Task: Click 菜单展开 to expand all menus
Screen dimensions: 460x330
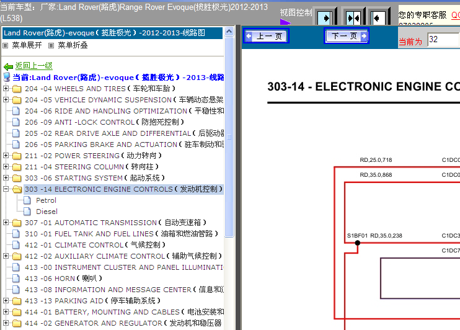Action: tap(27, 45)
